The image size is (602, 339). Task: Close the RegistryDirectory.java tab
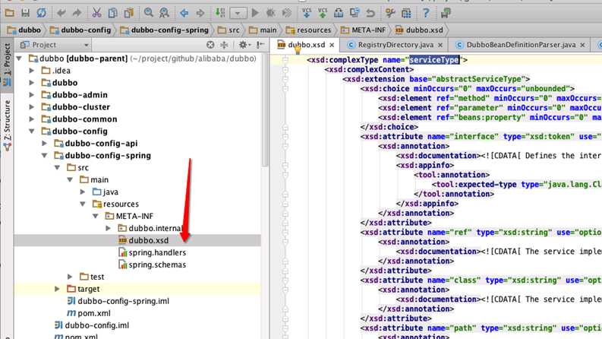(440, 45)
